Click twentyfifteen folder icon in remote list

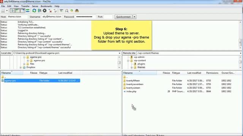[125, 80]
